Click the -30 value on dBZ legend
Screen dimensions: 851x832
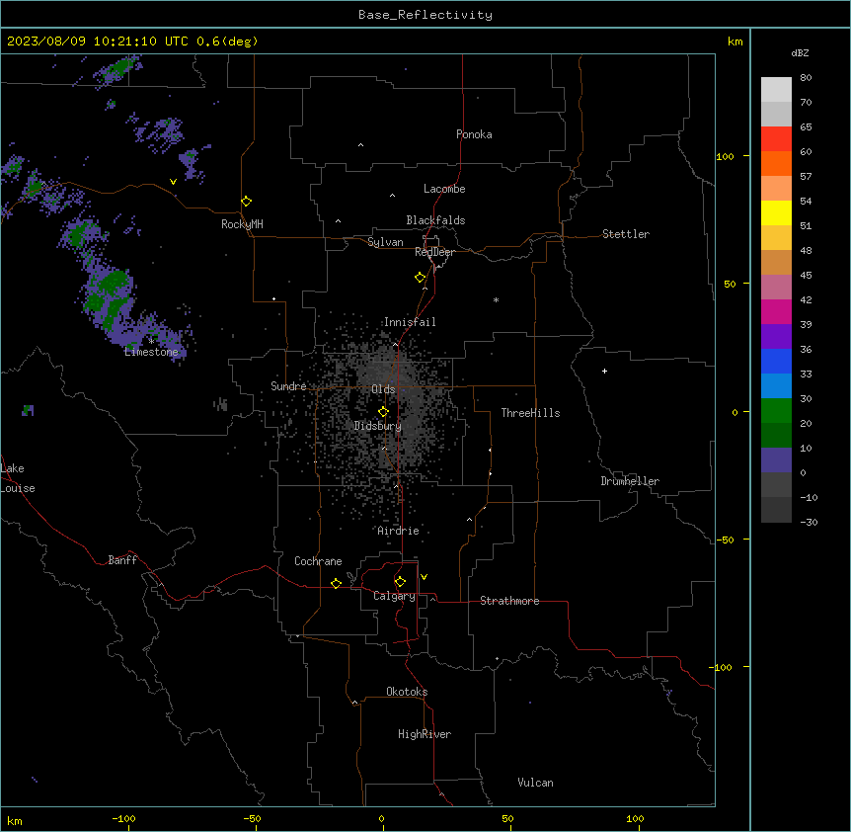point(809,522)
